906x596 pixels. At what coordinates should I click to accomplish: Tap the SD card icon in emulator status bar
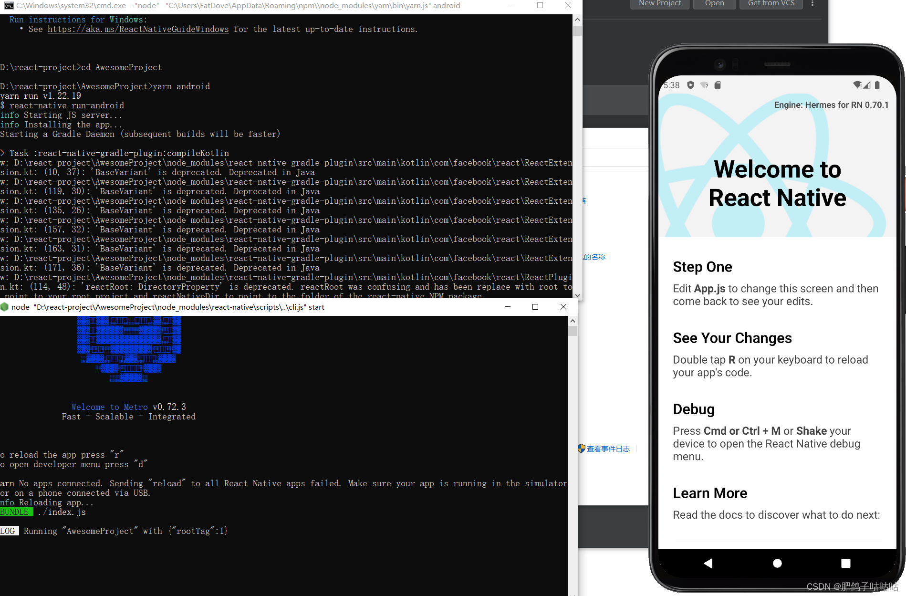(717, 85)
